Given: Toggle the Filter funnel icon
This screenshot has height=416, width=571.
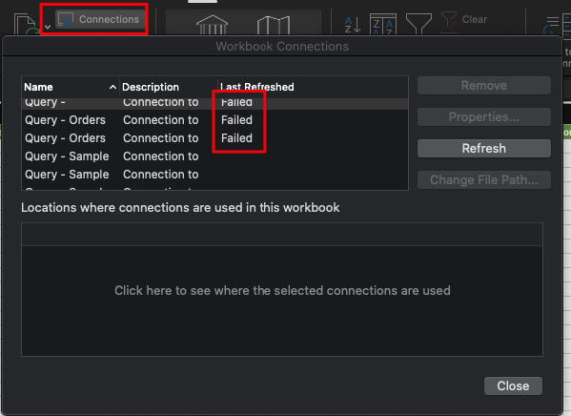Looking at the screenshot, I should (x=418, y=24).
